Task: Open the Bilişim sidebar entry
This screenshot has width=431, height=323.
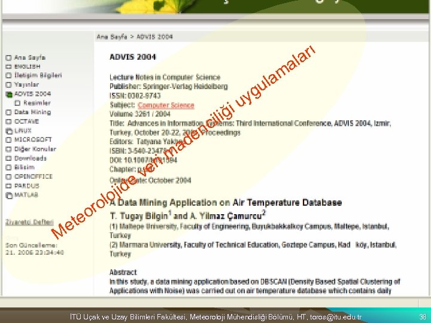Action: coord(24,167)
